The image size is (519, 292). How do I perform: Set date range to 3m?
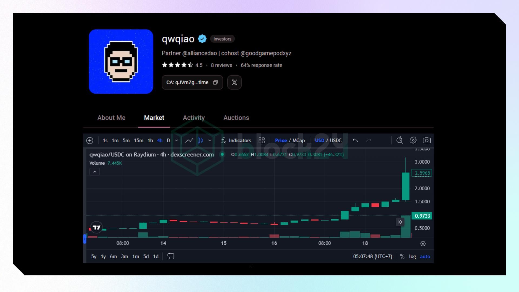pyautogui.click(x=124, y=256)
